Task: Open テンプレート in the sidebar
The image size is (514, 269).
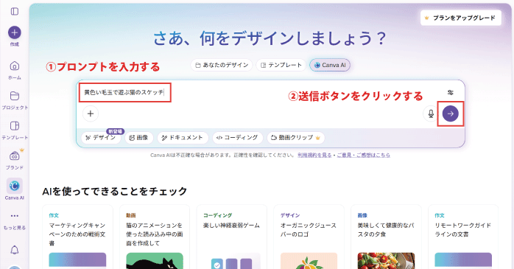Action: point(15,130)
